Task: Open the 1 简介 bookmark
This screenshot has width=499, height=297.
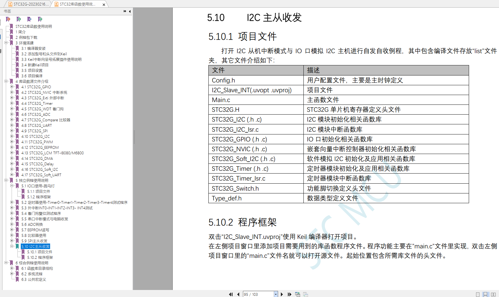Action: 20,32
